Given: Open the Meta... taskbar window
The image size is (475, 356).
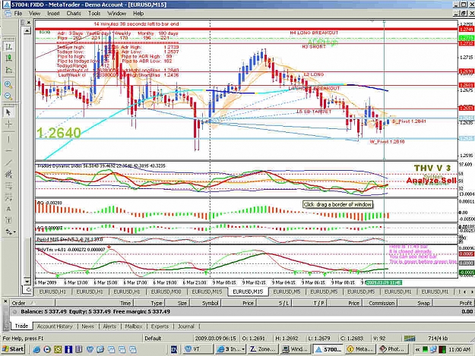Looking at the screenshot, I should click(x=359, y=349).
